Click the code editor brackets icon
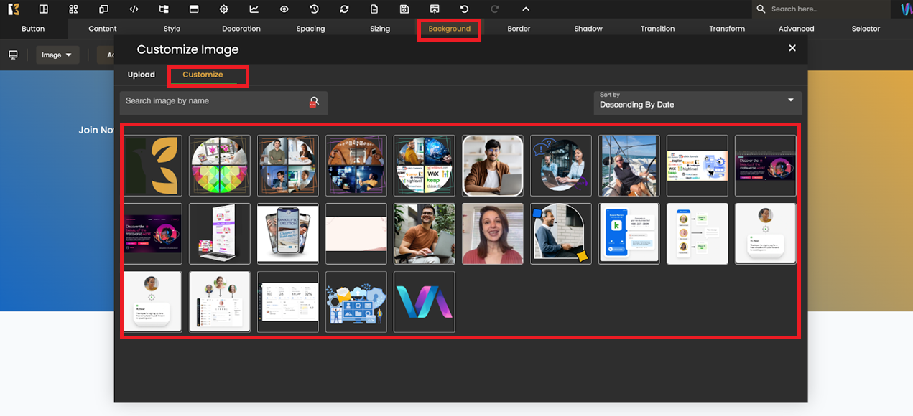 (134, 9)
